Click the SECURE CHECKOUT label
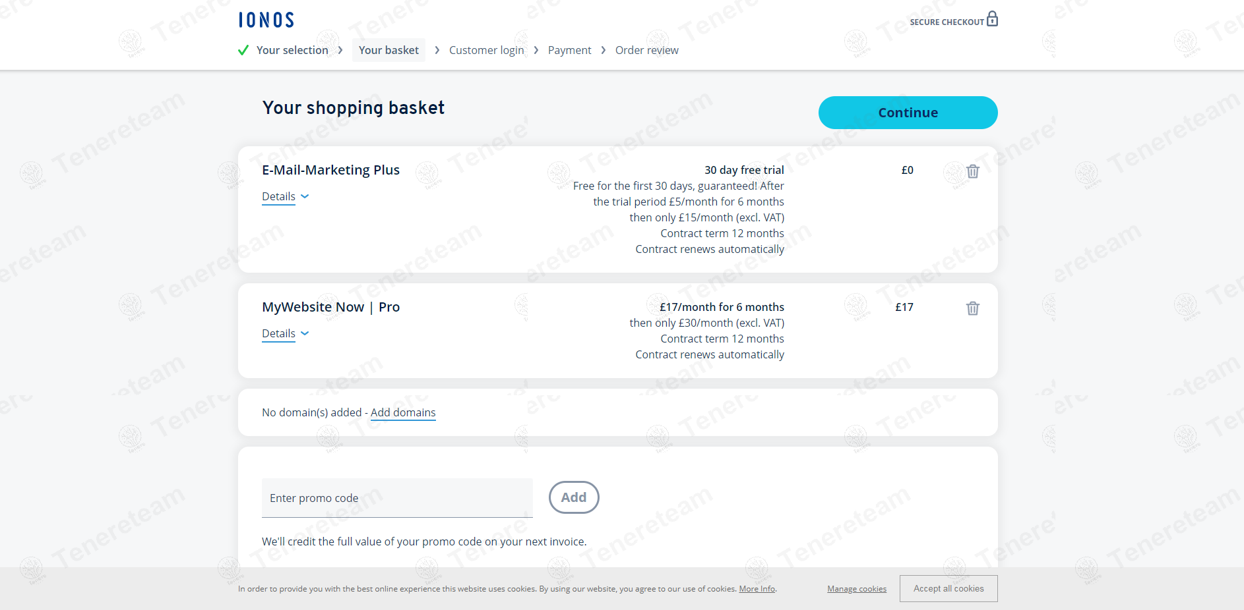1244x610 pixels. click(947, 22)
